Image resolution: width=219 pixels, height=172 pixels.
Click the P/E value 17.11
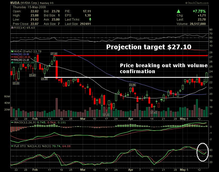87,11
